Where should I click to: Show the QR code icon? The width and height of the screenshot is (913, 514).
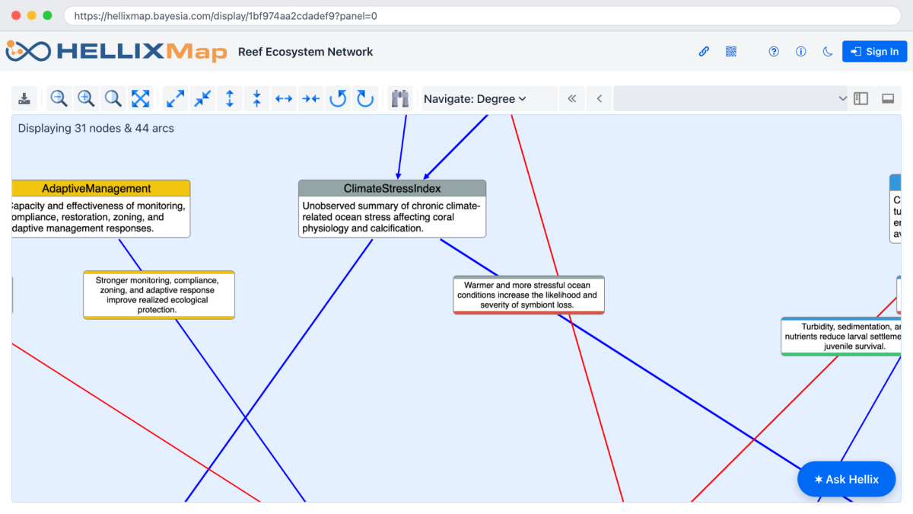click(x=731, y=52)
